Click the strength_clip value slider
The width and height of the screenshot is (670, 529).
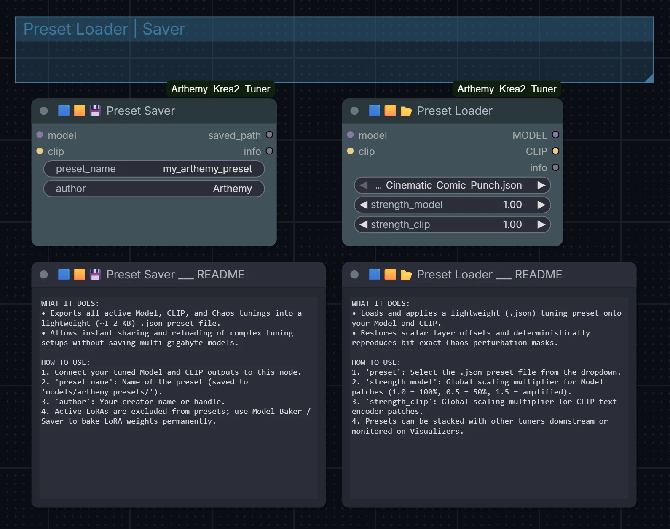point(453,224)
